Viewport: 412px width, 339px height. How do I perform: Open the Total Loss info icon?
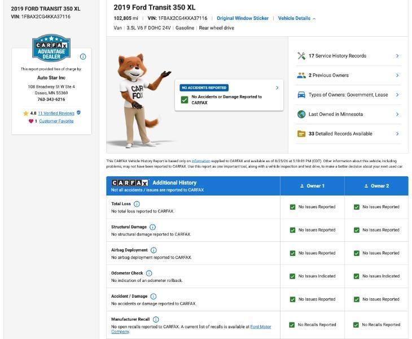(x=137, y=204)
